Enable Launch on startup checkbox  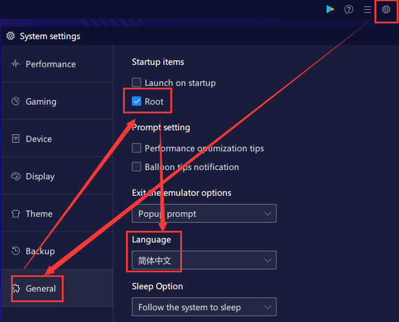point(136,82)
